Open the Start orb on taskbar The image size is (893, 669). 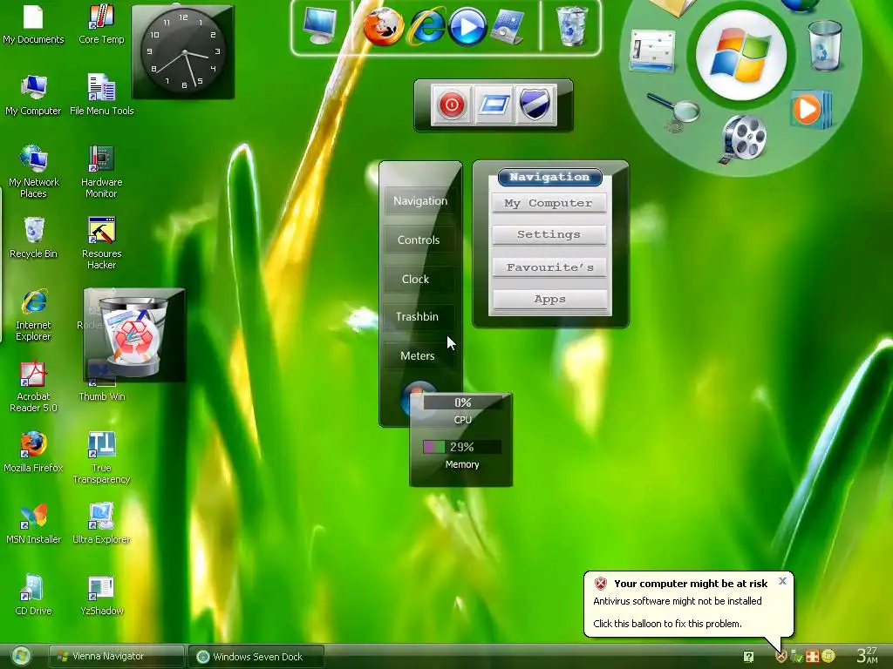22,657
